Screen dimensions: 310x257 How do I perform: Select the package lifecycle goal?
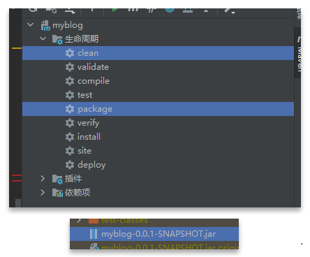[158, 109]
